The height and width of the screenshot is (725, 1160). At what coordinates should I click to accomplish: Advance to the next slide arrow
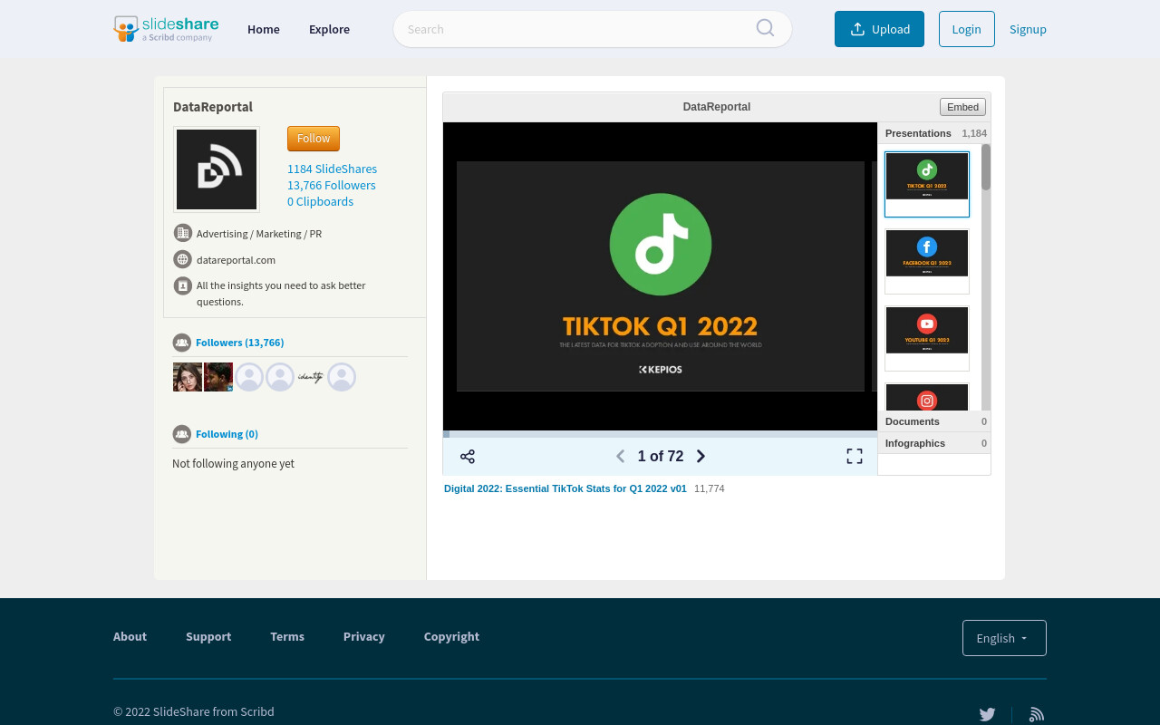click(x=701, y=457)
